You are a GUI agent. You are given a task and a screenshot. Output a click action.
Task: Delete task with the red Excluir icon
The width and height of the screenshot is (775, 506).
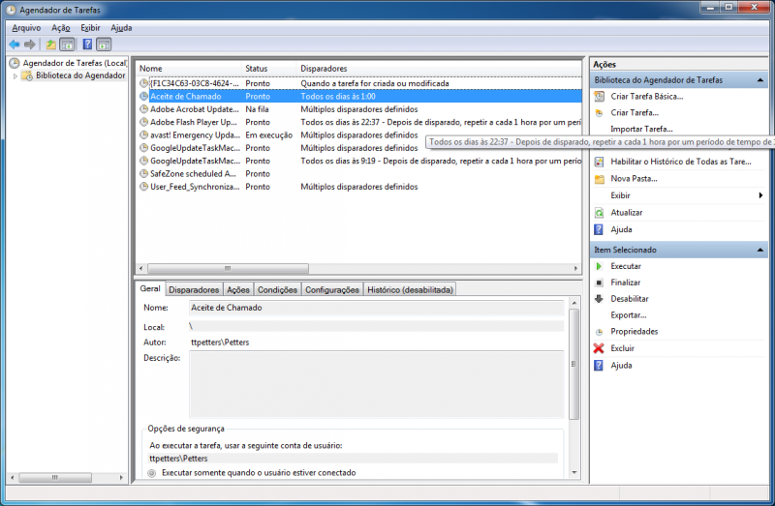click(x=600, y=348)
